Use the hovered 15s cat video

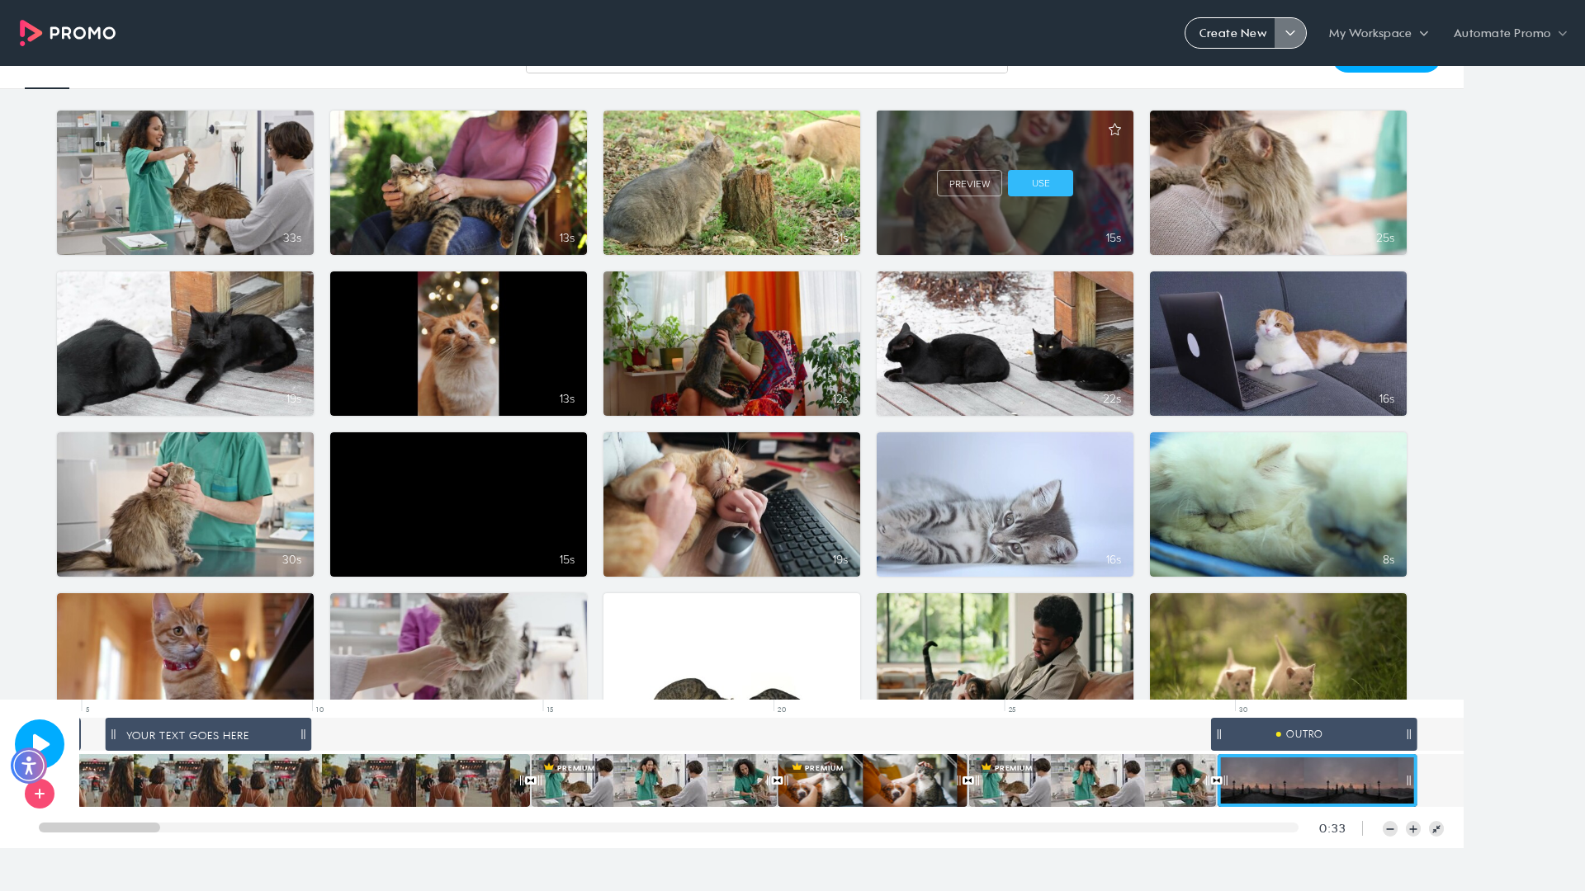click(x=1040, y=183)
